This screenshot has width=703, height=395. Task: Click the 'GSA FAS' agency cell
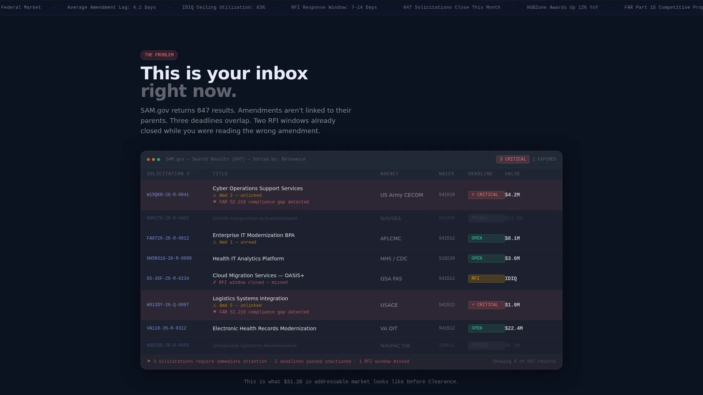click(391, 279)
